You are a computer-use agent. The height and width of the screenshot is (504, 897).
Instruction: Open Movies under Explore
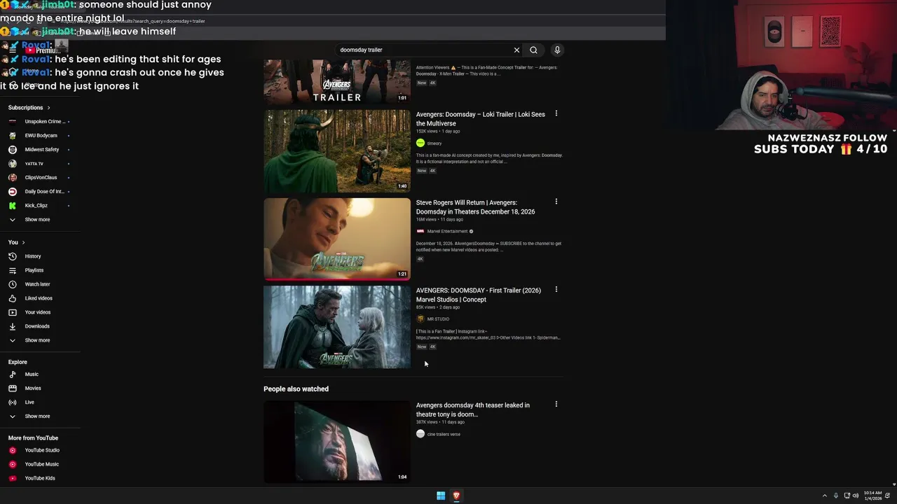click(x=33, y=388)
